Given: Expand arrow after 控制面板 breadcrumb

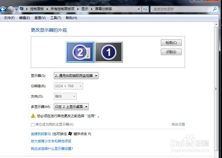Looking at the screenshot, I should pyautogui.click(x=47, y=9).
